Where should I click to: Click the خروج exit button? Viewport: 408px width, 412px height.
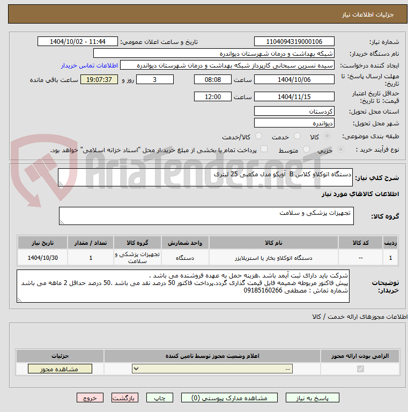point(90,398)
